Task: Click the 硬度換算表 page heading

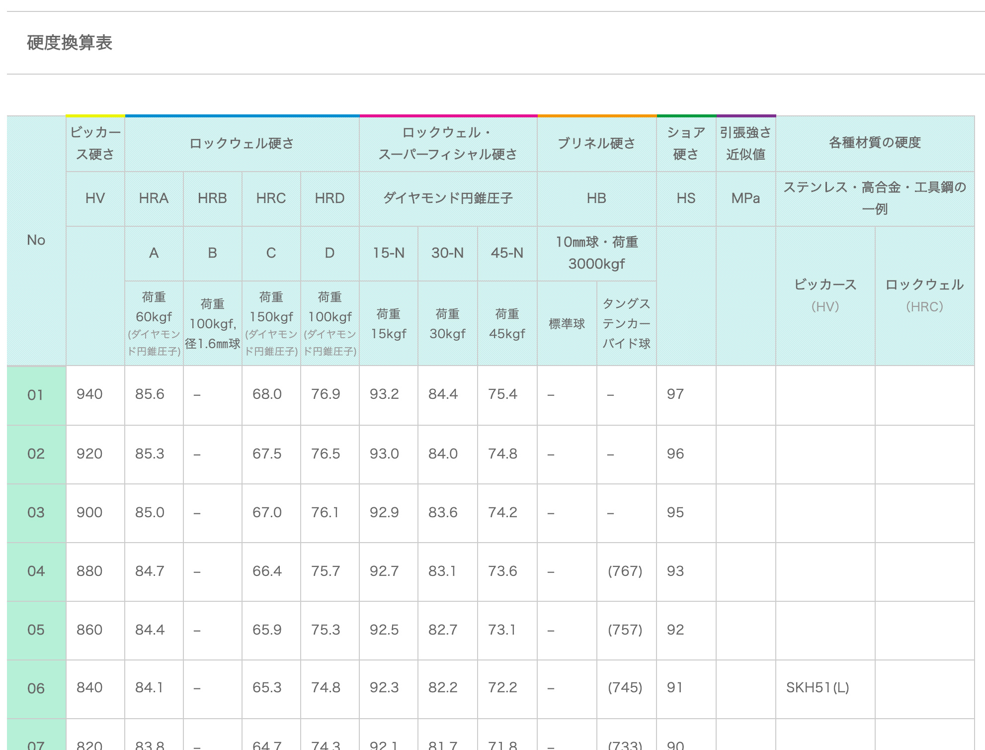Action: coord(70,43)
